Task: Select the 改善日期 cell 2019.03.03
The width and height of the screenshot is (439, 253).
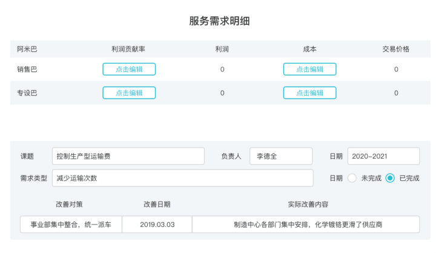Action: click(157, 225)
